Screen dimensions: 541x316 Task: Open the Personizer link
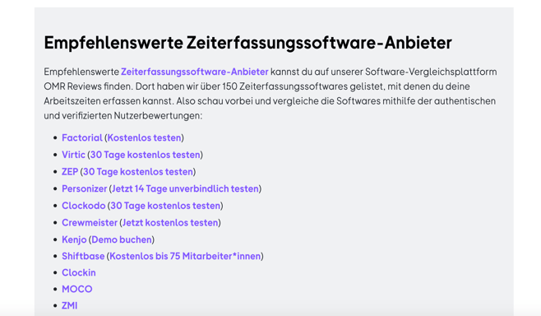pos(85,188)
